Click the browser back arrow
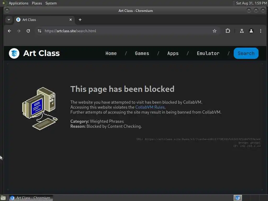 (x=9, y=31)
